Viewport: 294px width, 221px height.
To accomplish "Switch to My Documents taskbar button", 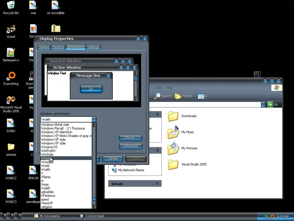I will (51, 216).
